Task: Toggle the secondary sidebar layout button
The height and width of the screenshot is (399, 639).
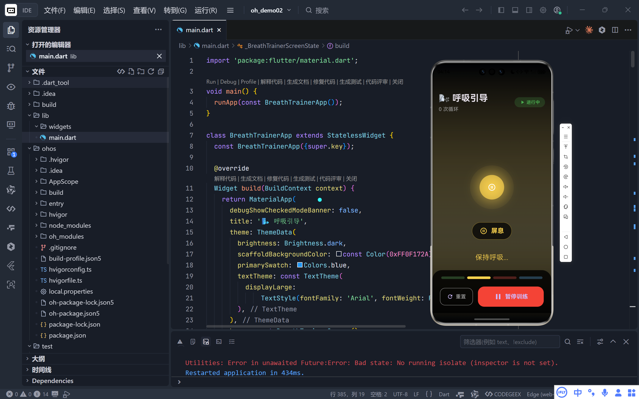Action: click(529, 10)
